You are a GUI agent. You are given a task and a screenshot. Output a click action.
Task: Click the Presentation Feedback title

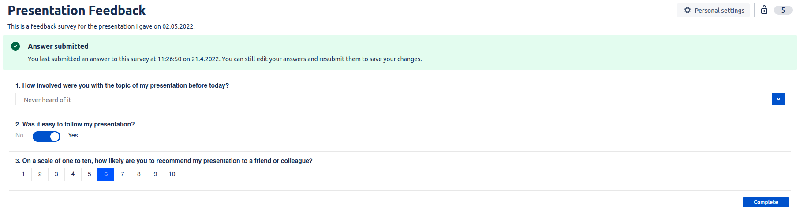coord(77,10)
